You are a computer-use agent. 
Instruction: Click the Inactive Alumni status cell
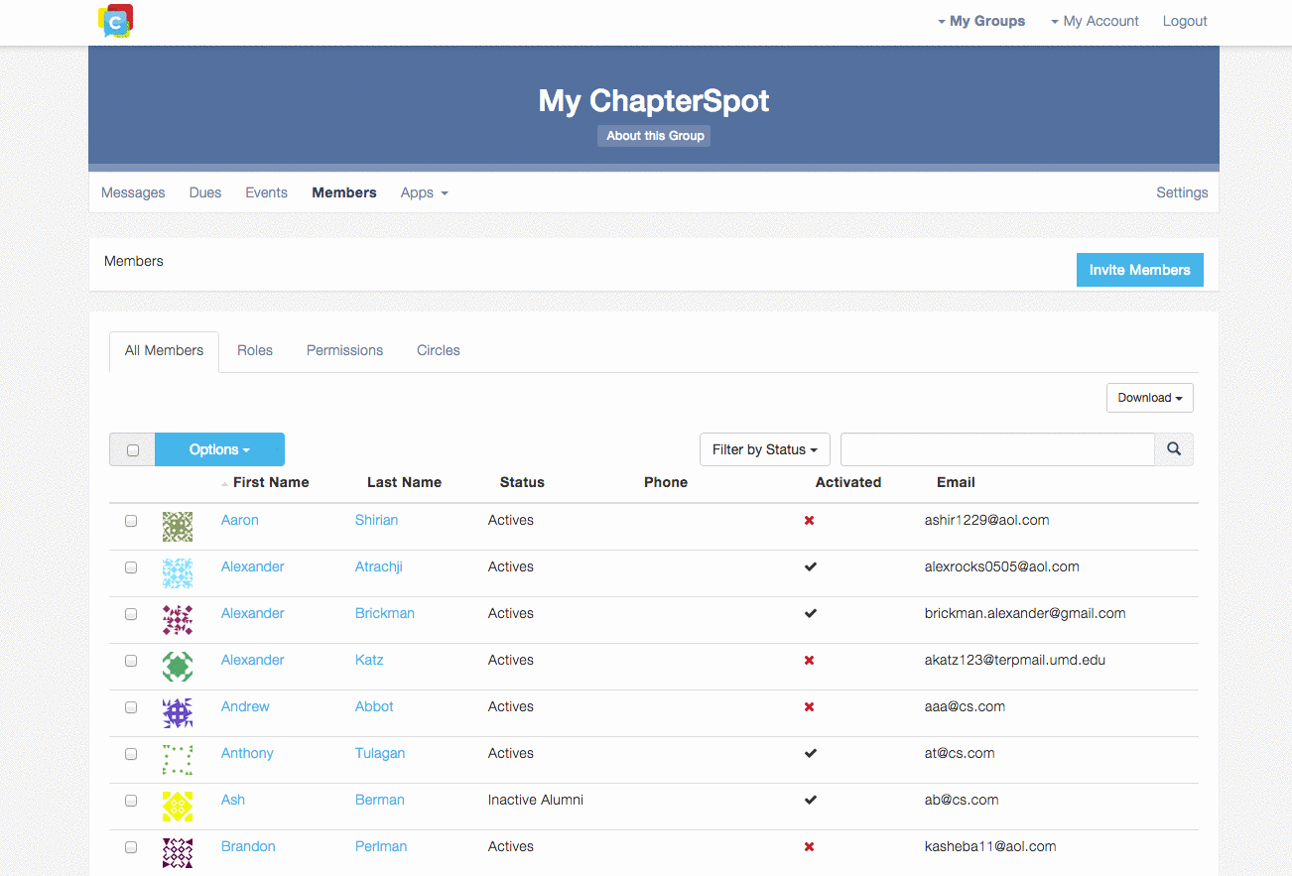tap(536, 800)
